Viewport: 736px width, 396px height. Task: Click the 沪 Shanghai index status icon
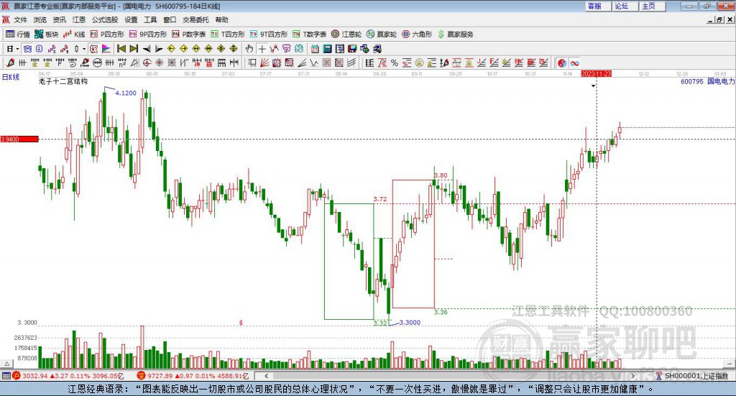pos(17,376)
